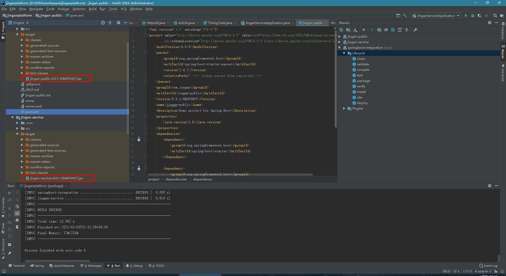Screen dimensions: 506x276
Task: Toggle Maven Offline Mode button
Action: point(386,30)
